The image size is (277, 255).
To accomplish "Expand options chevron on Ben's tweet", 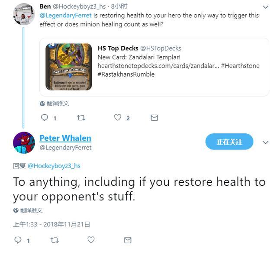I will coord(265,7).
